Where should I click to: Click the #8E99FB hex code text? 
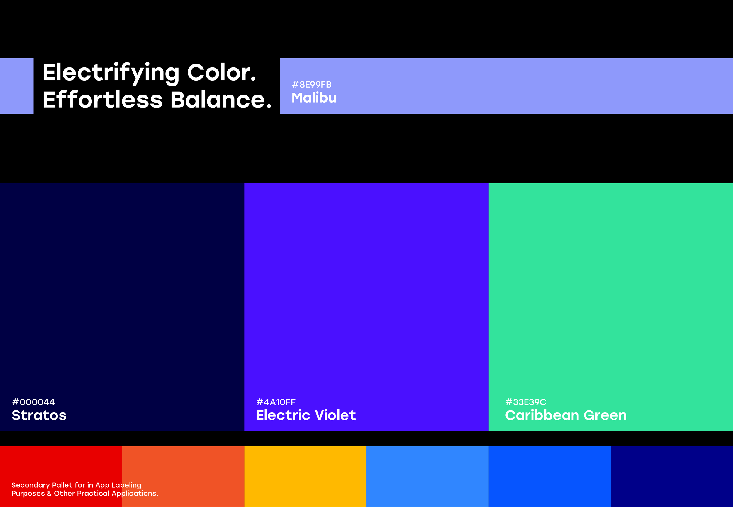312,84
